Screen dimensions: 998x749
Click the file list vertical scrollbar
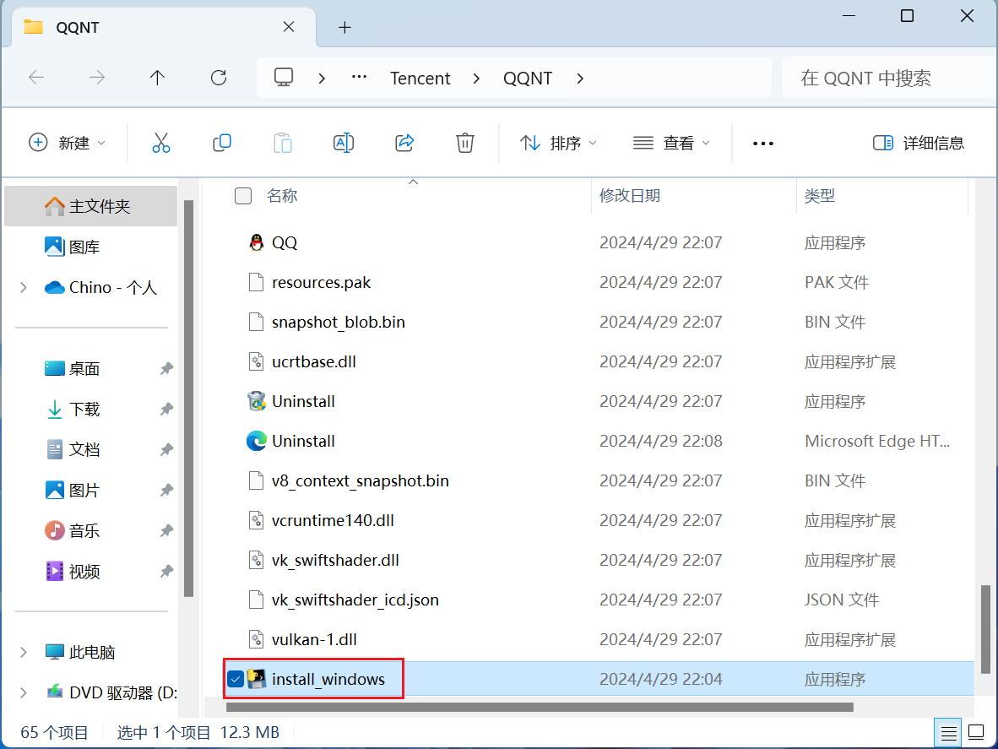tap(985, 629)
